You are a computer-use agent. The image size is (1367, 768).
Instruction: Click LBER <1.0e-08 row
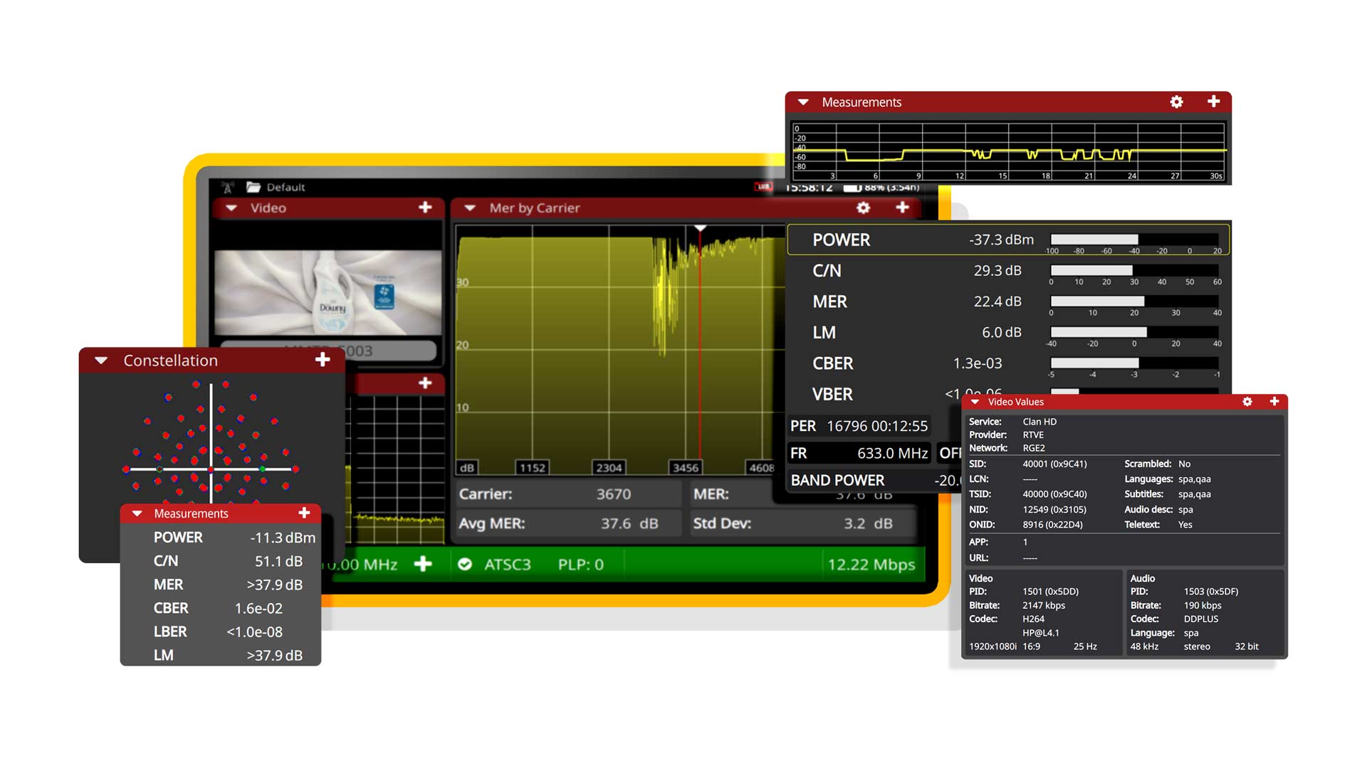point(221,631)
